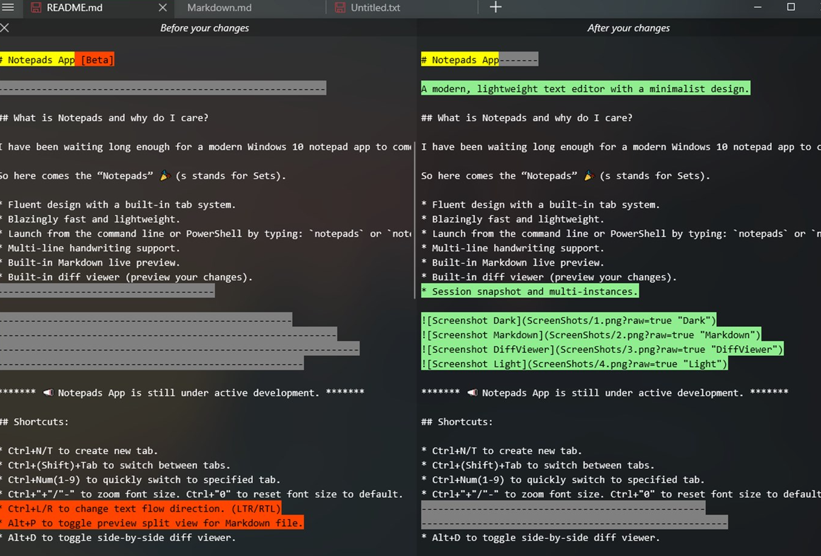Viewport: 821px width, 556px height.
Task: Click the "Before your changes" header
Action: click(x=204, y=28)
